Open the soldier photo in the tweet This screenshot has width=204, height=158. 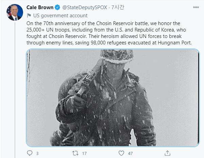[112, 98]
